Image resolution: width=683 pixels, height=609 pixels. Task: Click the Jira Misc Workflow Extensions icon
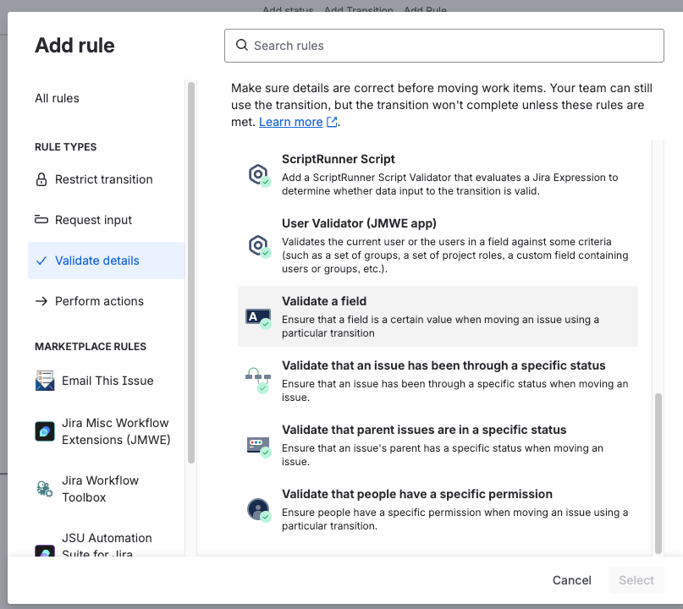45,431
